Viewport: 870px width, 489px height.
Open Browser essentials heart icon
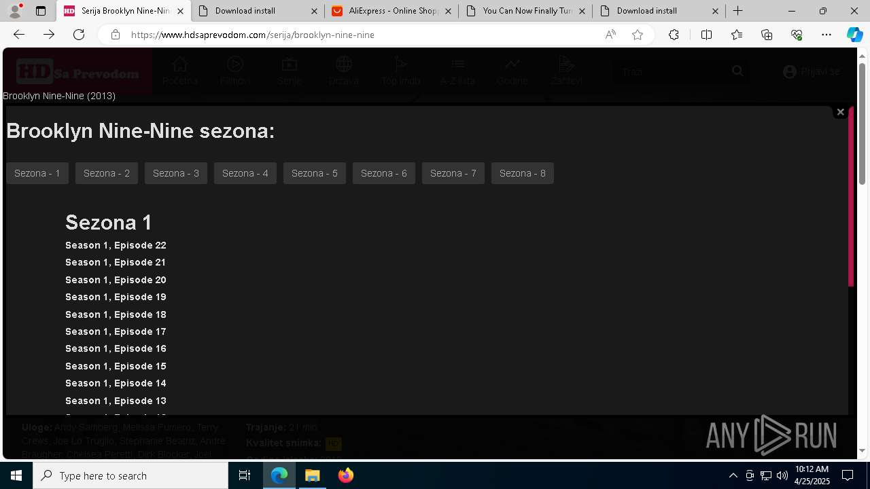pyautogui.click(x=797, y=35)
